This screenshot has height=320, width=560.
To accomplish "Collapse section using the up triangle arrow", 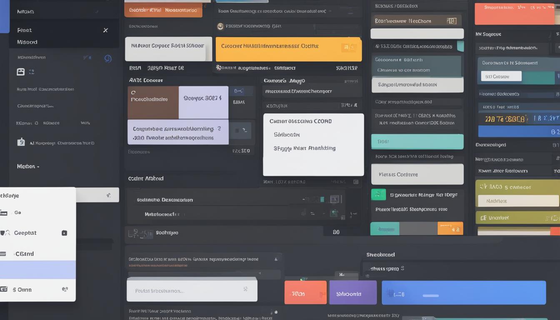I will (275, 259).
